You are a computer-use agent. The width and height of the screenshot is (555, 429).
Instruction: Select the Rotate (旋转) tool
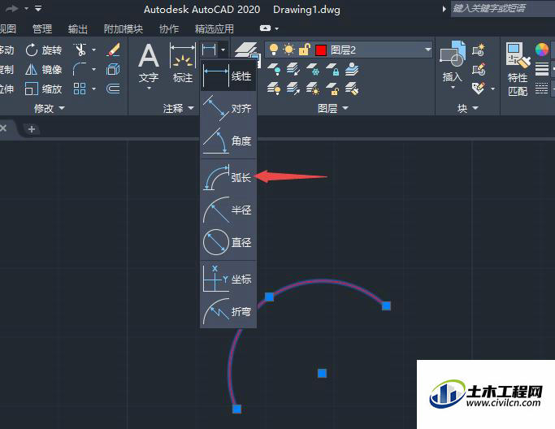pos(44,50)
